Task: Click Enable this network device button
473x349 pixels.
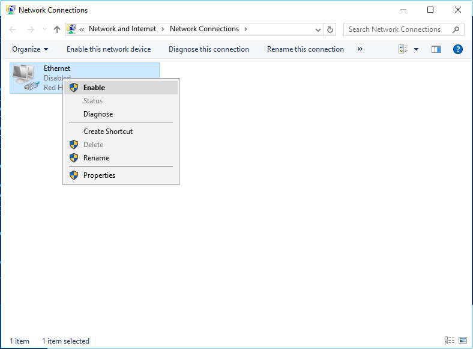Action: [109, 49]
